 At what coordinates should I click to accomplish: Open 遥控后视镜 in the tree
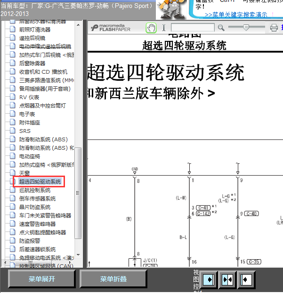tap(32, 38)
